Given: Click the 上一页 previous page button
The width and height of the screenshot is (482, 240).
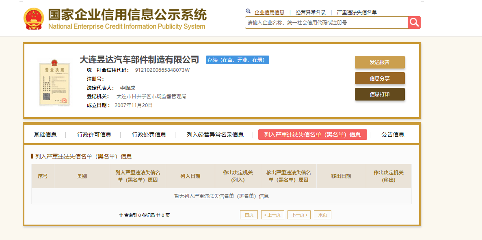Looking at the screenshot, I should (272, 215).
